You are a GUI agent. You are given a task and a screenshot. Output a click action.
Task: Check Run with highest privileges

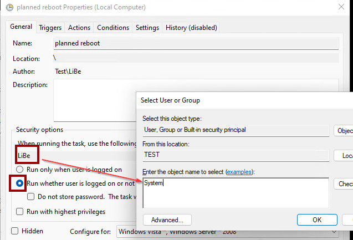point(21,211)
